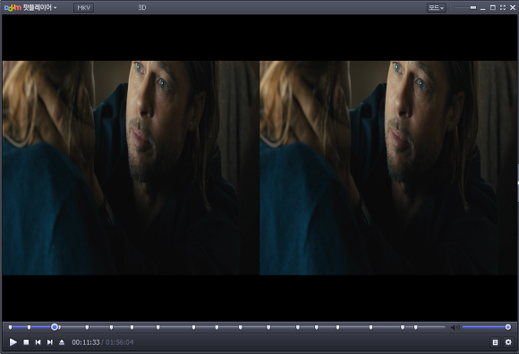Mute audio with the speaker icon
The image size is (519, 354).
[455, 327]
